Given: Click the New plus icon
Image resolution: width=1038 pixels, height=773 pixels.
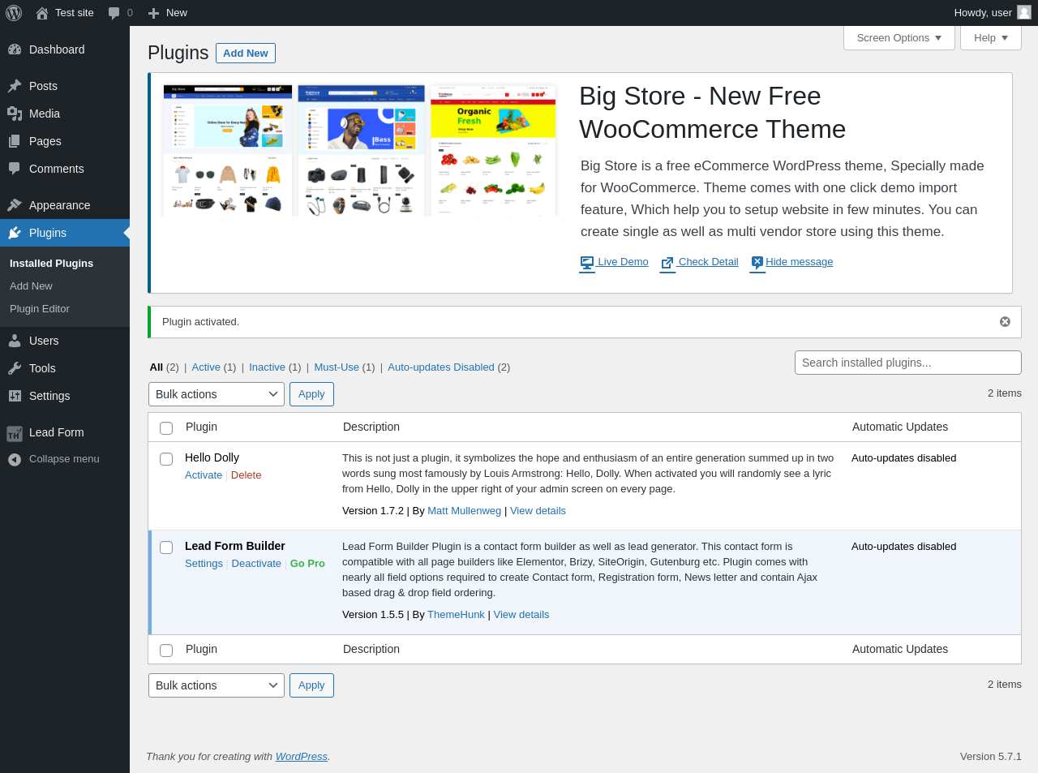Looking at the screenshot, I should 153,13.
